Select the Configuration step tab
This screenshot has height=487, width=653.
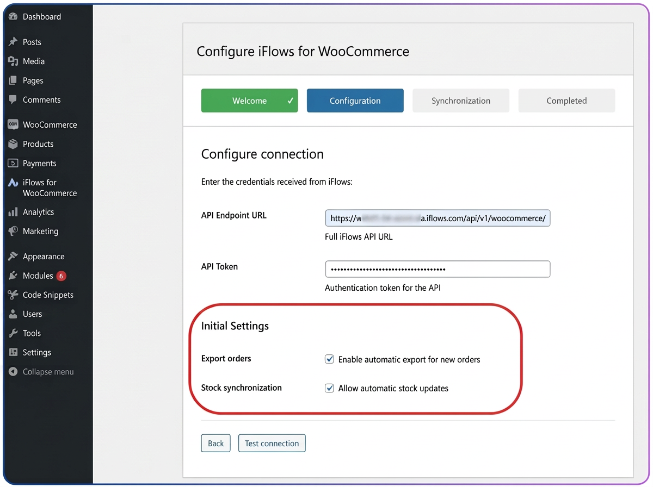355,101
